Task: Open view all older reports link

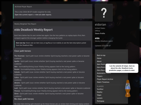Action: (43, 15)
